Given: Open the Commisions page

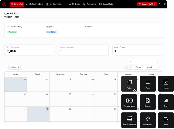Looking at the screenshot, I should pyautogui.click(x=89, y=4).
